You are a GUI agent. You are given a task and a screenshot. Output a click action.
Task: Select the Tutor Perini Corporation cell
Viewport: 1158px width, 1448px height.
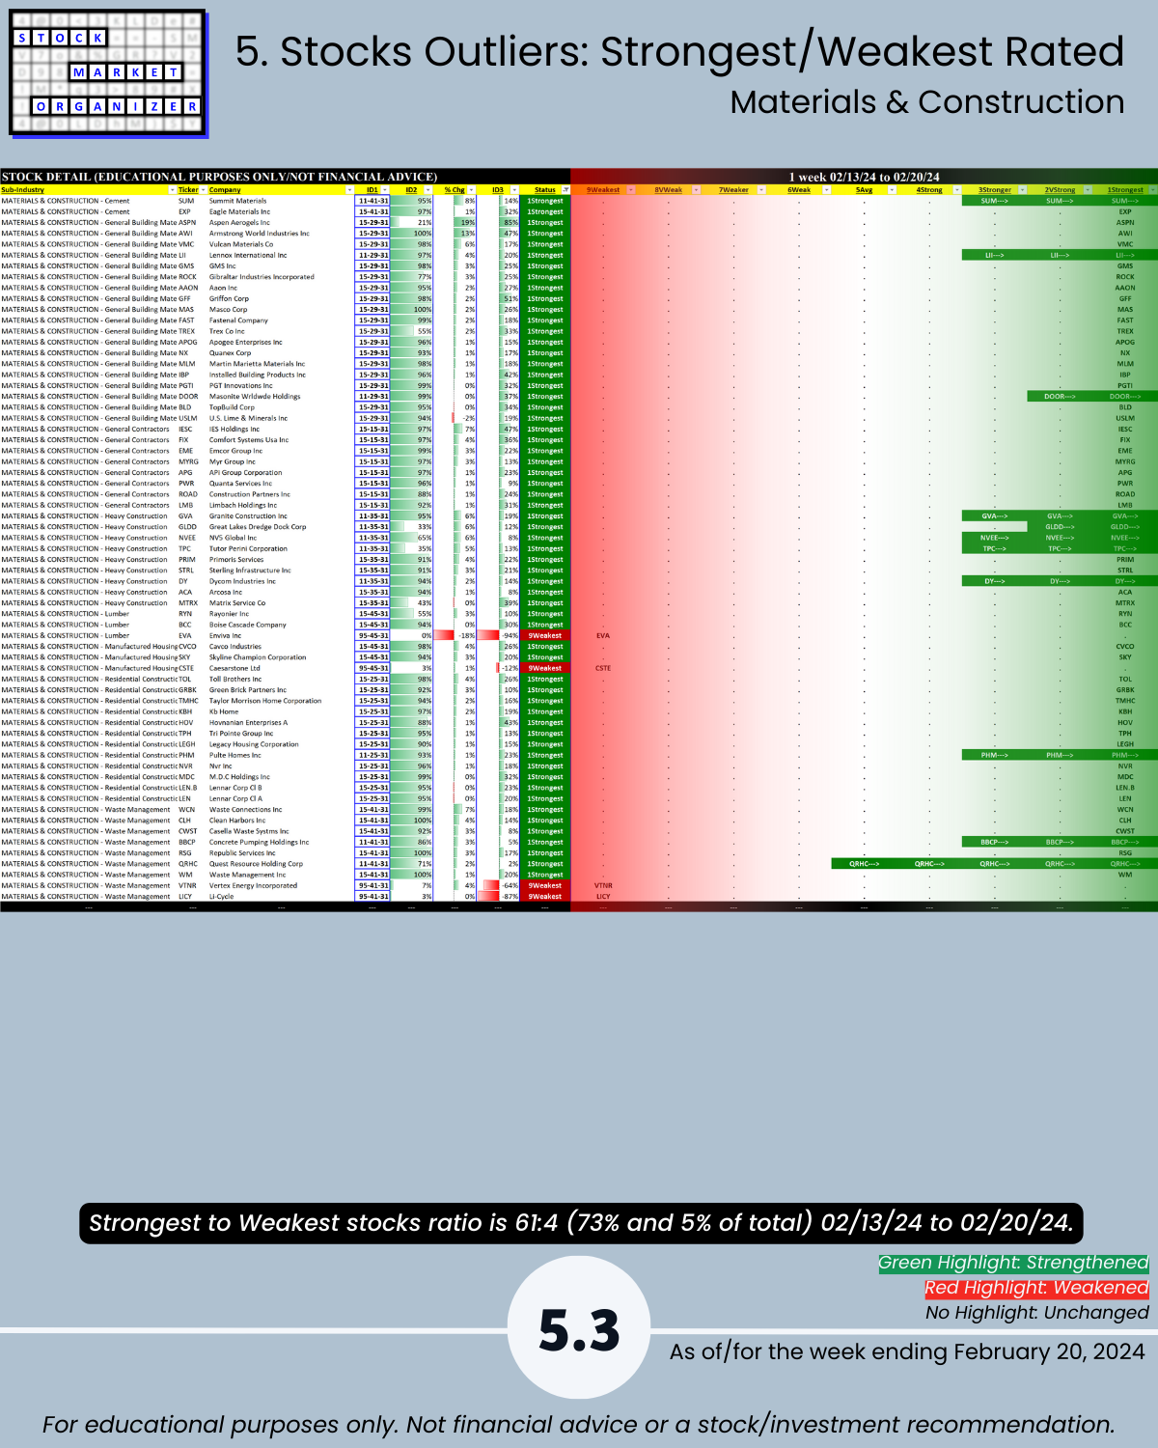(281, 548)
